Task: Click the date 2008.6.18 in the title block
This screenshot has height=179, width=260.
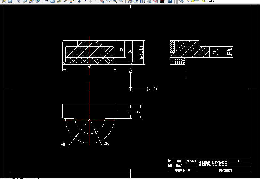Action: pos(192,161)
